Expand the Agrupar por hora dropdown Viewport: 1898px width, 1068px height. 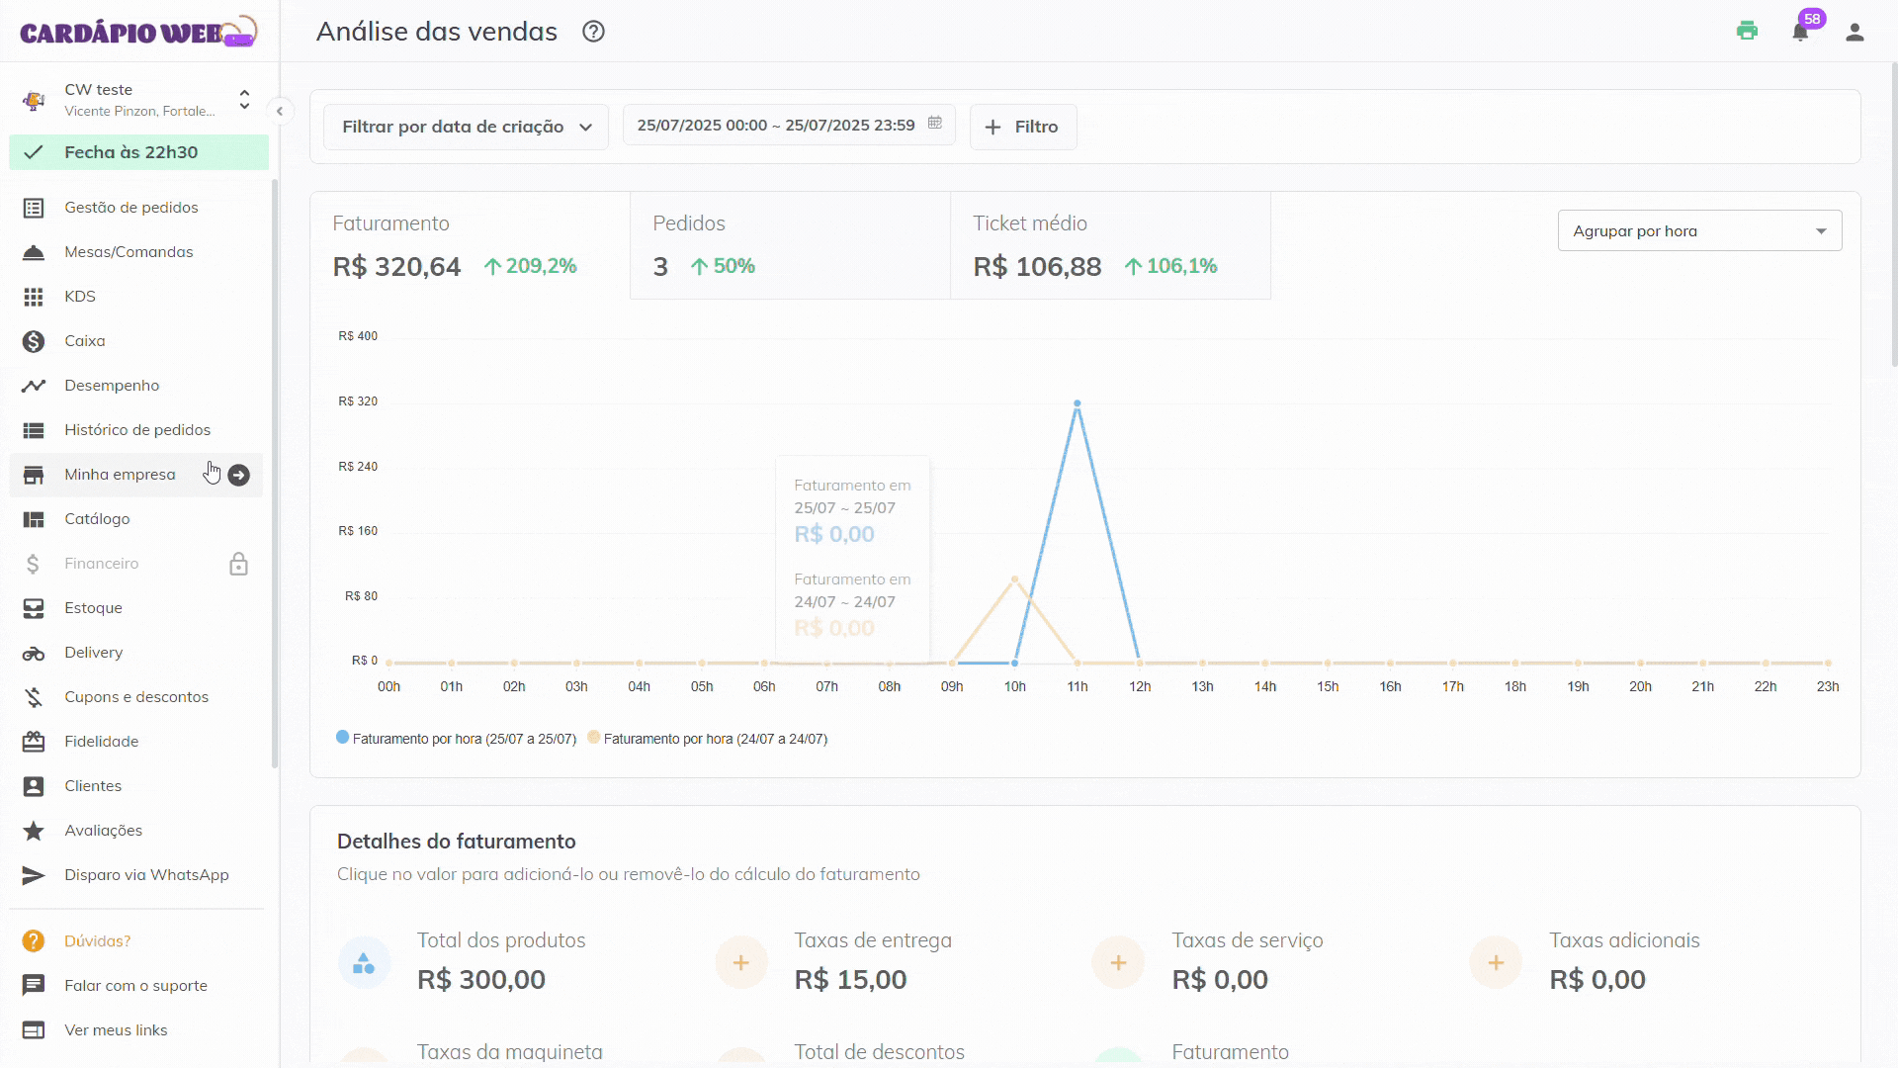pos(1699,230)
